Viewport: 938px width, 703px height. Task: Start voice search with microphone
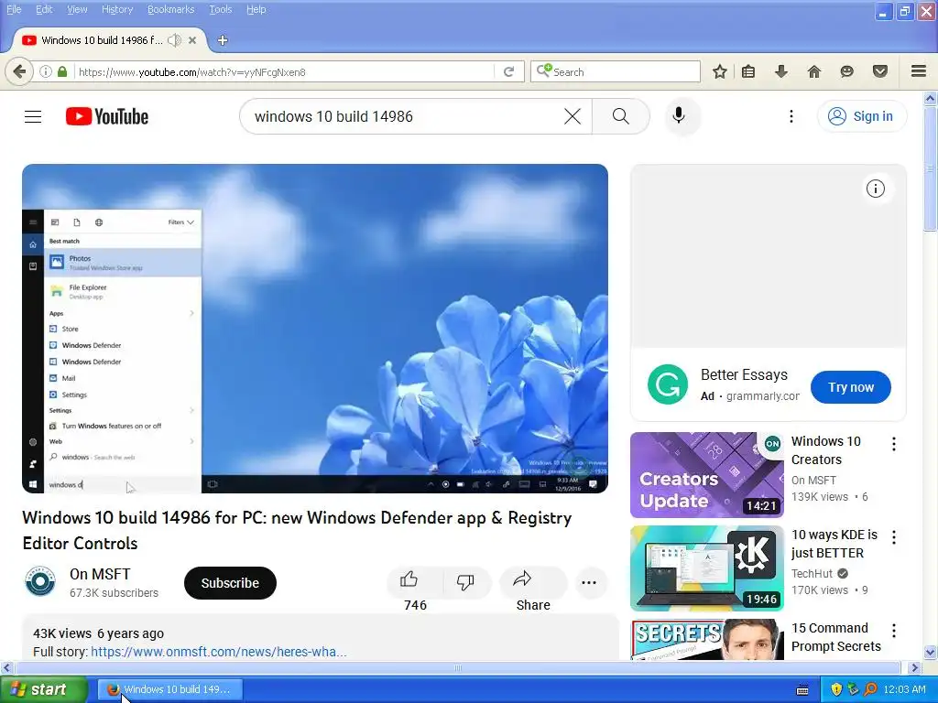[679, 115]
